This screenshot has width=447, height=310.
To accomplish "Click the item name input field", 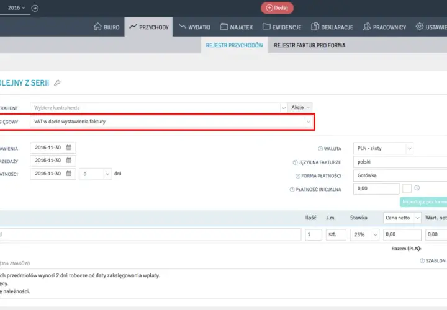I will click(150, 234).
